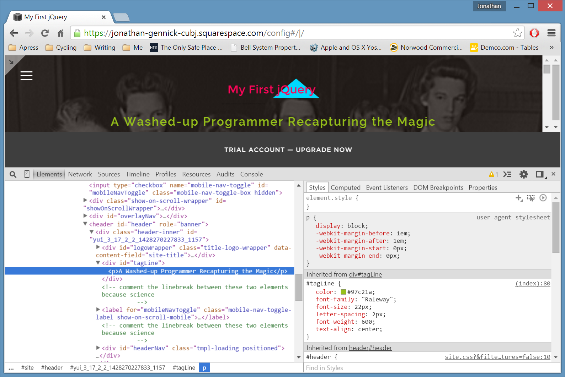
Task: Open the DOM Breakpoints tab
Action: [438, 187]
